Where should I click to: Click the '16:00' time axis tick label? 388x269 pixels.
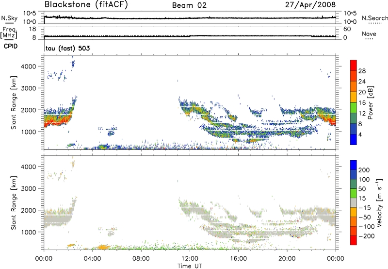click(238, 259)
